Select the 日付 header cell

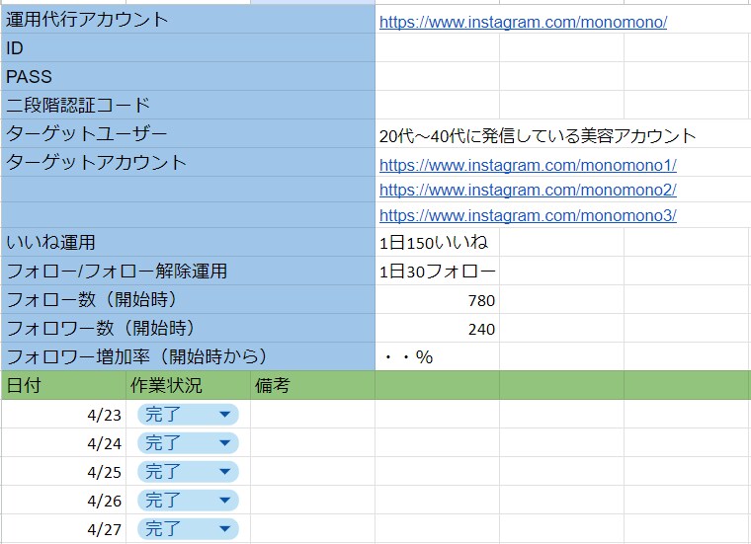[63, 385]
